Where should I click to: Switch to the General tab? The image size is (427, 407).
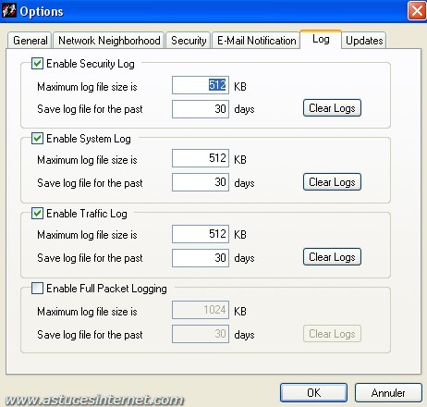pos(30,41)
